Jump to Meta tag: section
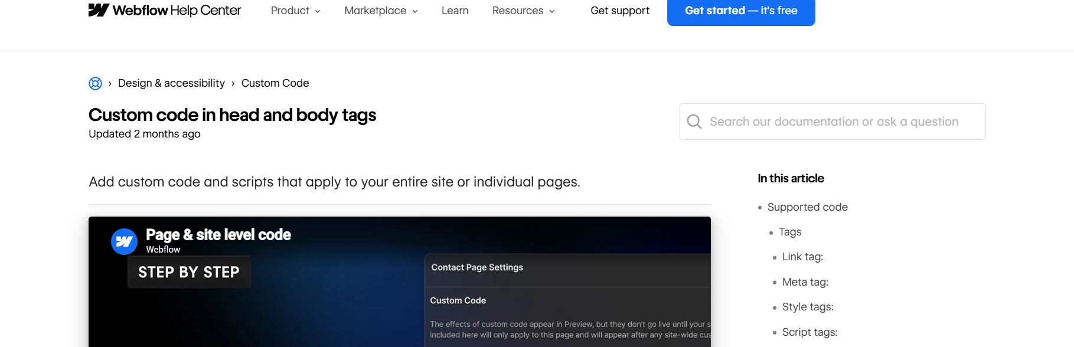This screenshot has width=1074, height=347. click(x=805, y=282)
